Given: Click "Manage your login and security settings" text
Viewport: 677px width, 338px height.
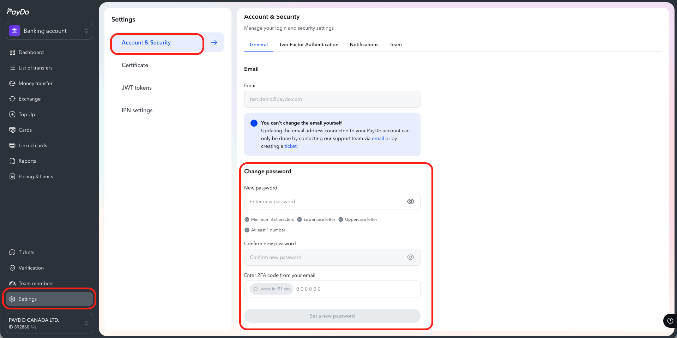Looking at the screenshot, I should pos(289,28).
